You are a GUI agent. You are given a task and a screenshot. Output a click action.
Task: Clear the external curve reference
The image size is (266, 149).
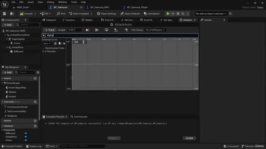tap(64, 43)
